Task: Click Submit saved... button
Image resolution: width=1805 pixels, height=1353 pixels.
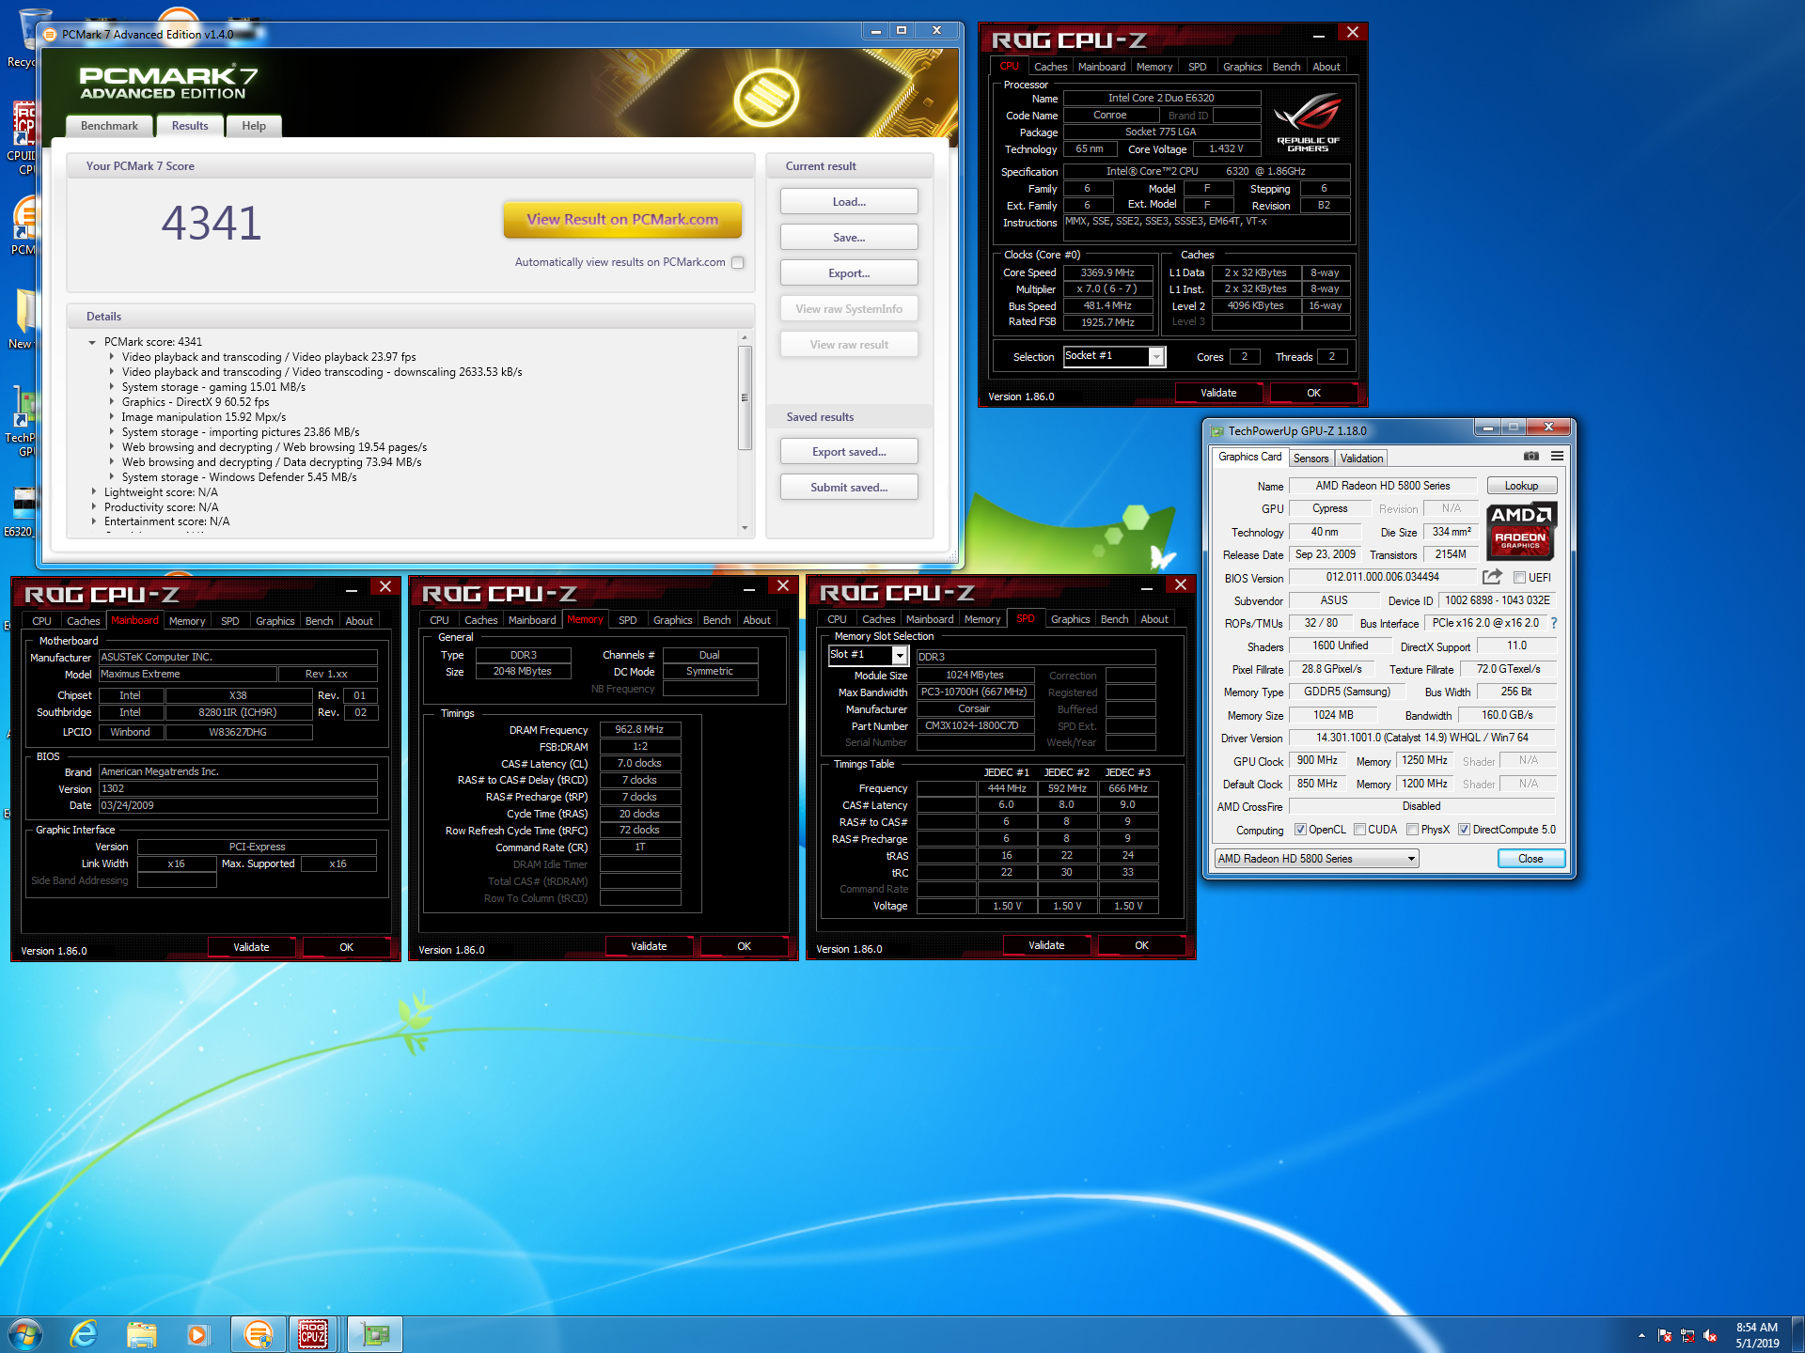Action: (849, 488)
